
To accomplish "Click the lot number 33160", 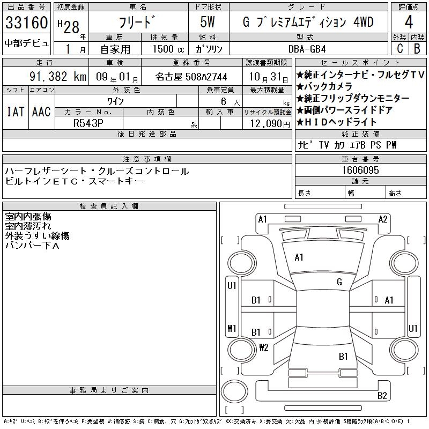I will tap(27, 23).
